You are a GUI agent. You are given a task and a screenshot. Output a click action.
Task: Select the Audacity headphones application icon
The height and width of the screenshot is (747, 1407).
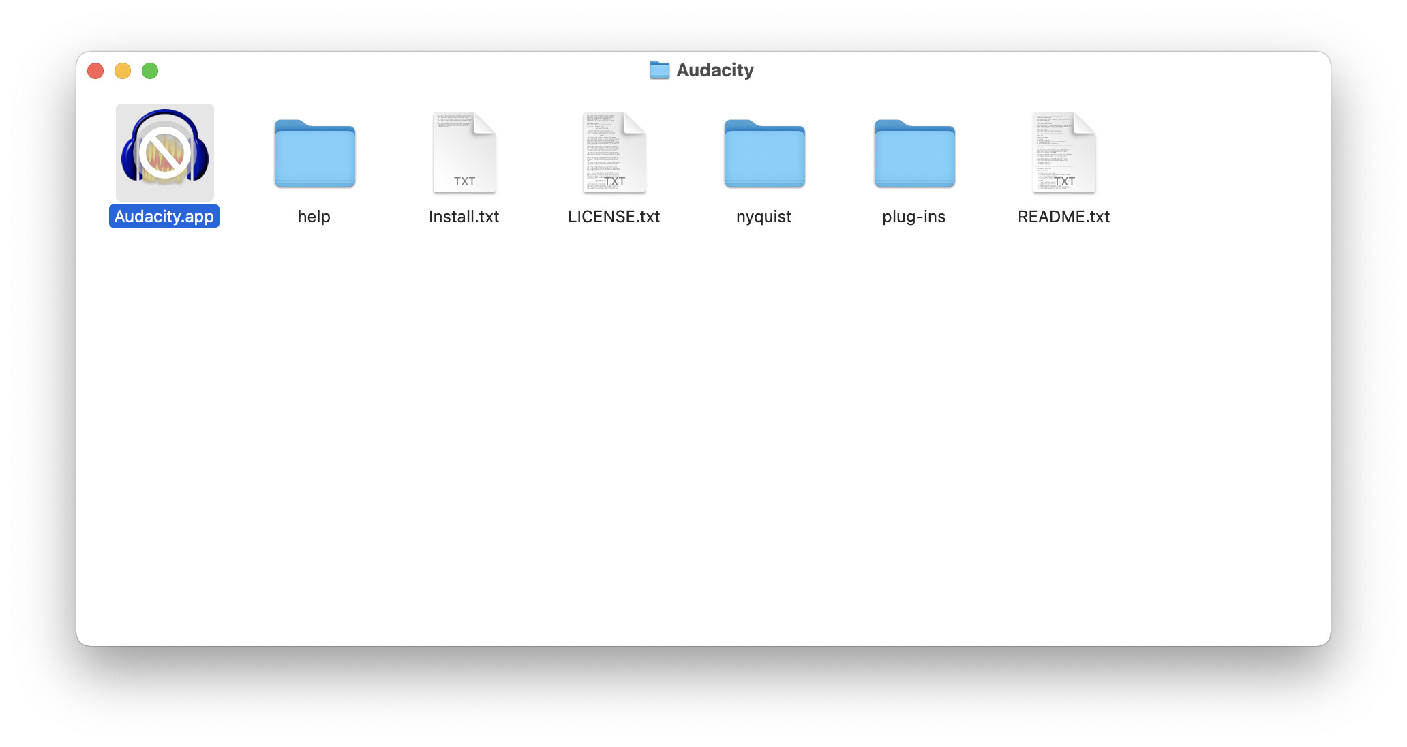click(x=164, y=151)
